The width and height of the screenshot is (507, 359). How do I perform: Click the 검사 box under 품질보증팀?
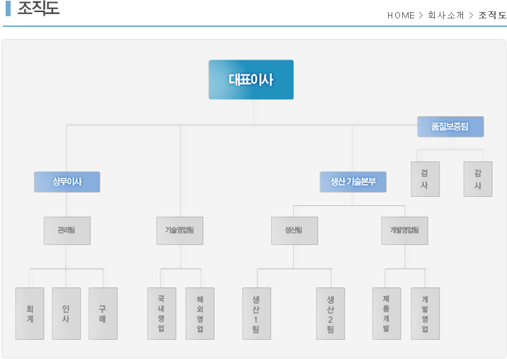click(x=425, y=179)
